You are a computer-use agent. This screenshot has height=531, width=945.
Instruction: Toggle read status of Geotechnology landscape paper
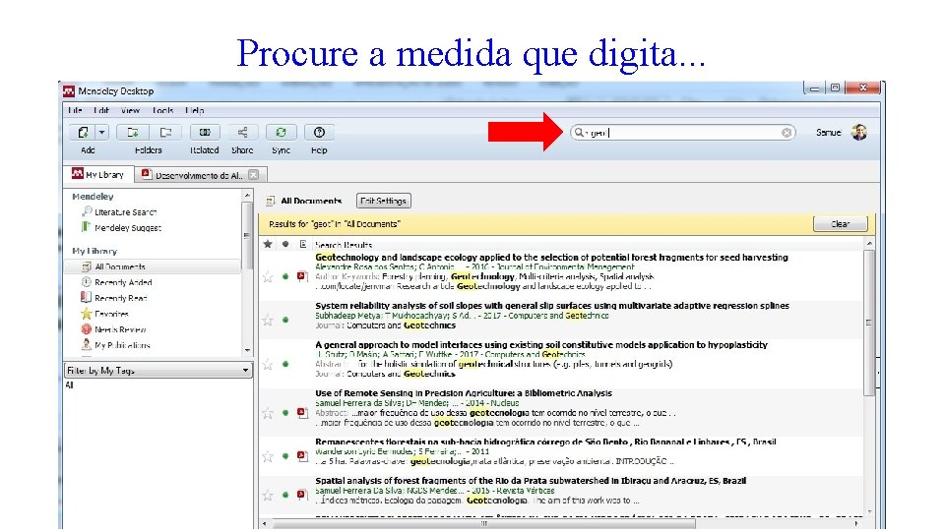point(285,277)
